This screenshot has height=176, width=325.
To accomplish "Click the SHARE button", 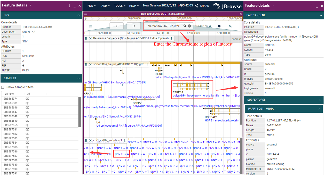I will [x=202, y=6].
